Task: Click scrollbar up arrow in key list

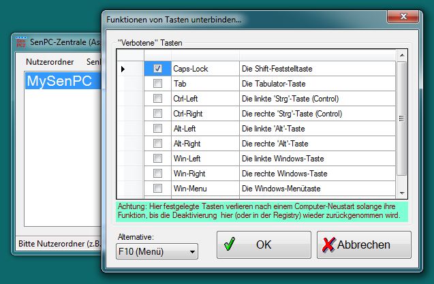Action: (401, 55)
